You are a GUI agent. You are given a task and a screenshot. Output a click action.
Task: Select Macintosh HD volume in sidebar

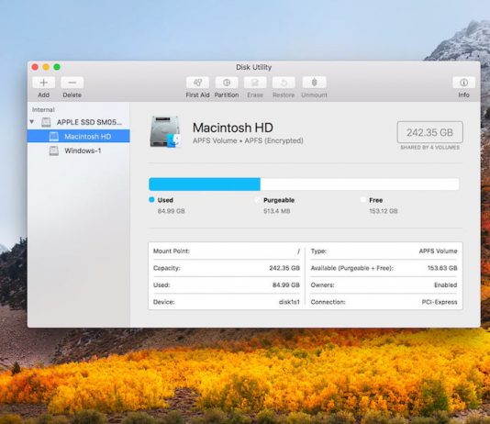pyautogui.click(x=78, y=136)
